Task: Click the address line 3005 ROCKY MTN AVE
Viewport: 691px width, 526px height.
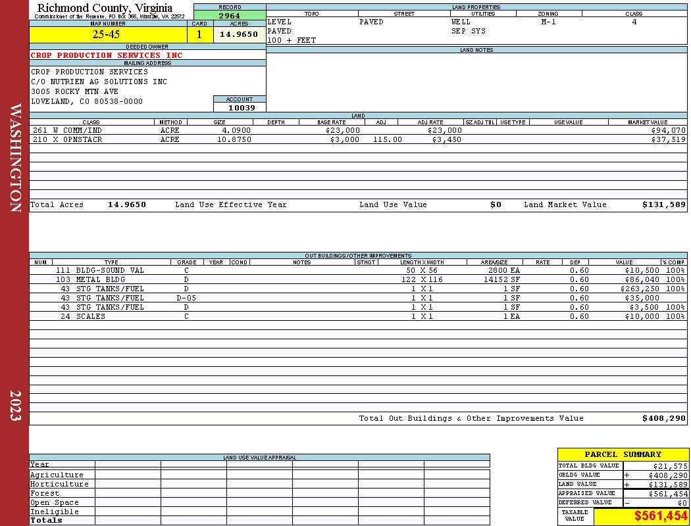Action: 74,91
